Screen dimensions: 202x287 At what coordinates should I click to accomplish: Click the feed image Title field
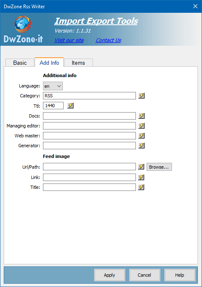[x=90, y=187]
